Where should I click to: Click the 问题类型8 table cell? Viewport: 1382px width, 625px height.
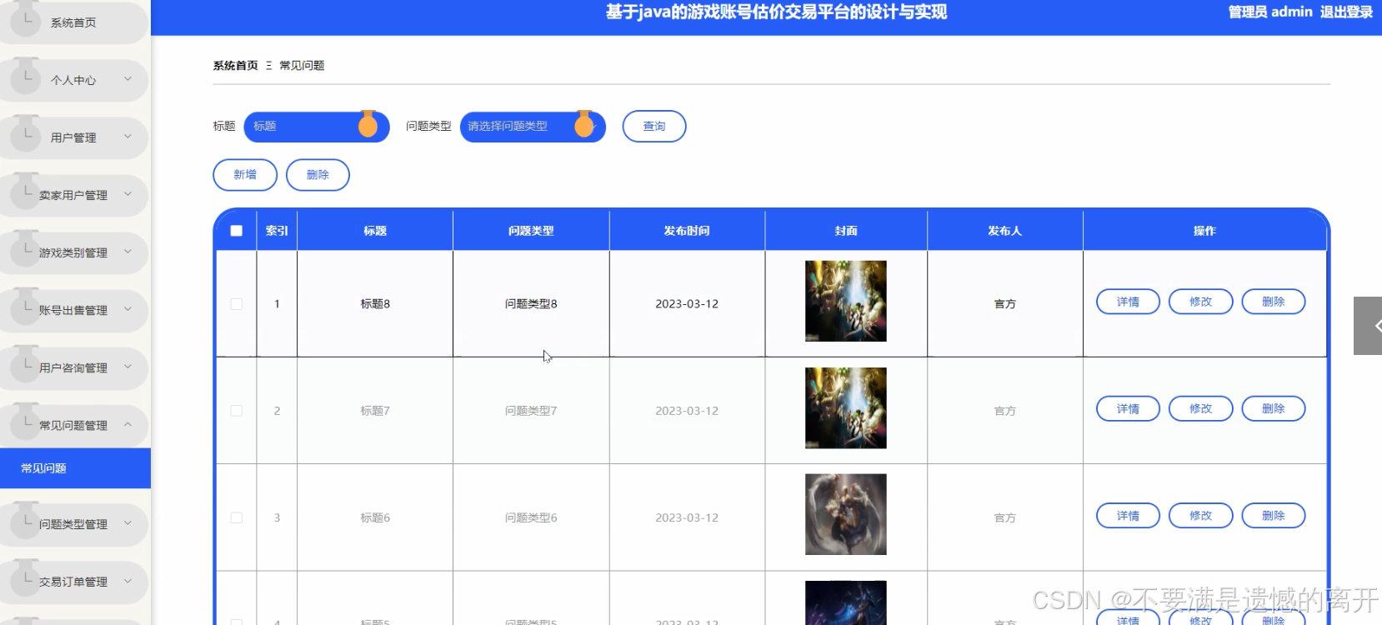pos(531,304)
